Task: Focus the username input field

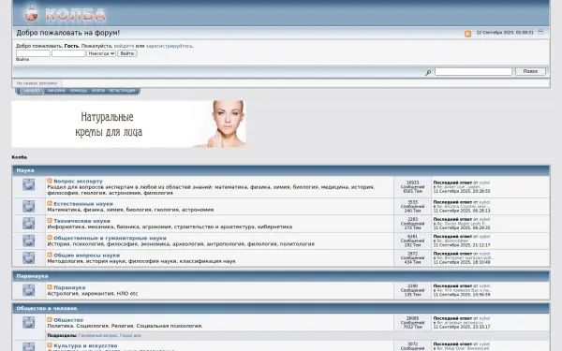Action: tap(33, 53)
